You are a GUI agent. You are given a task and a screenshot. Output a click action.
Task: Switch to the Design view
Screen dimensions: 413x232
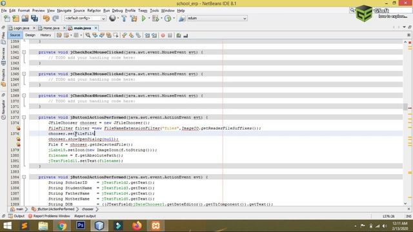30,35
